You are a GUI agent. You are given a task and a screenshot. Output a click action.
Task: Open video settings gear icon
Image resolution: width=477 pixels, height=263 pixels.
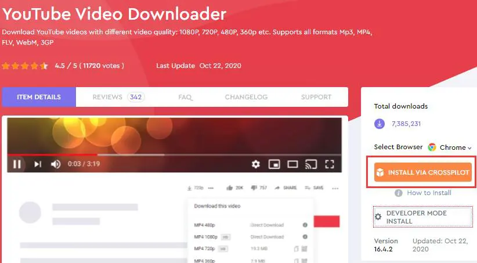click(x=256, y=164)
